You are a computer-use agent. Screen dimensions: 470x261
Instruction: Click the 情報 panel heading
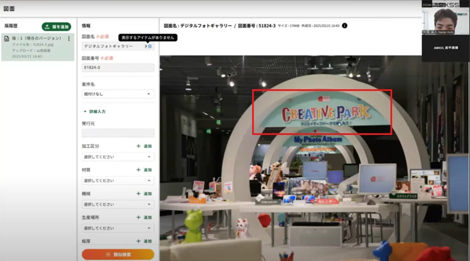point(86,26)
